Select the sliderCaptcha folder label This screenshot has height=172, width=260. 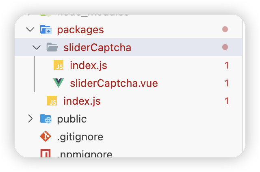point(97,47)
